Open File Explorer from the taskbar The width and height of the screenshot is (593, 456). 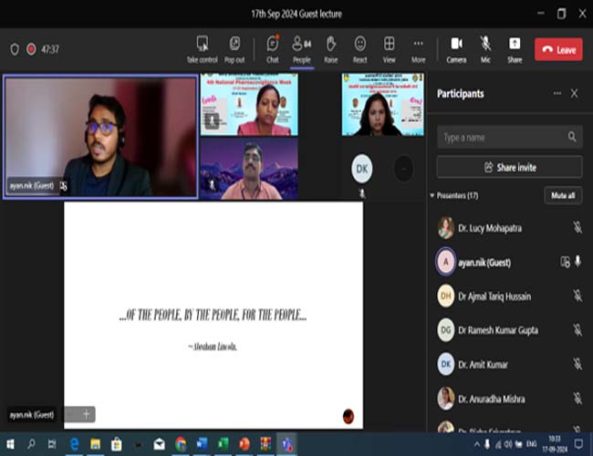coord(95,444)
